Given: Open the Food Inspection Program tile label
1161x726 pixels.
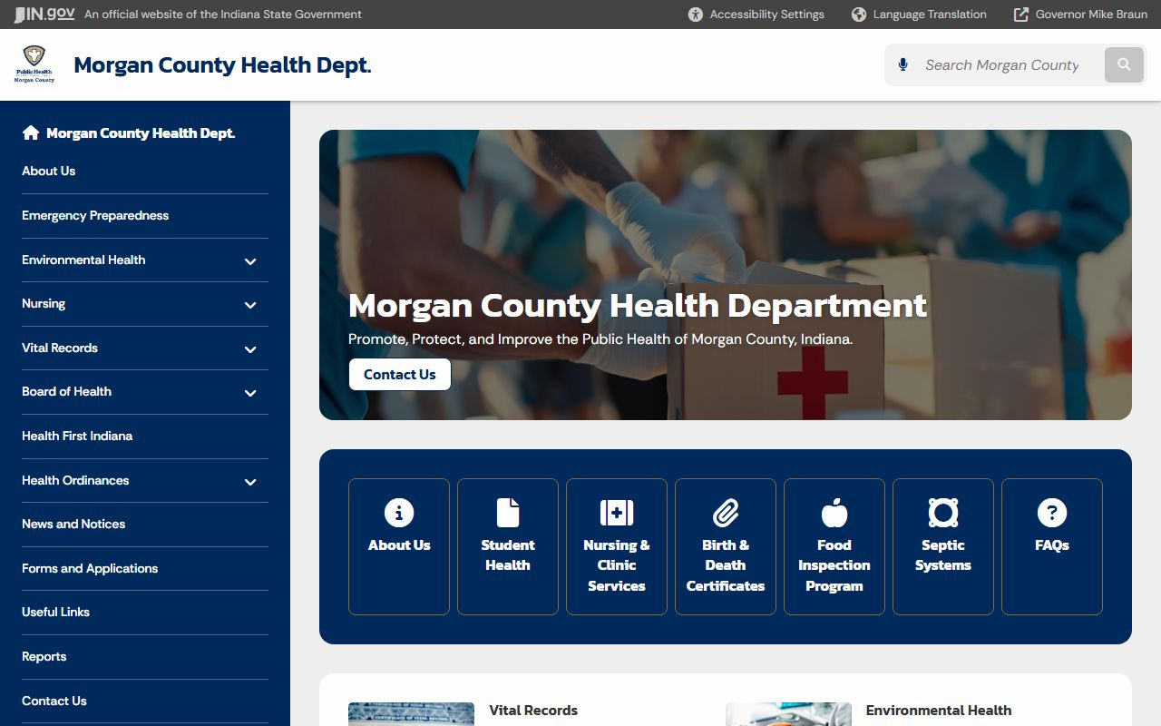Looking at the screenshot, I should pos(834,565).
